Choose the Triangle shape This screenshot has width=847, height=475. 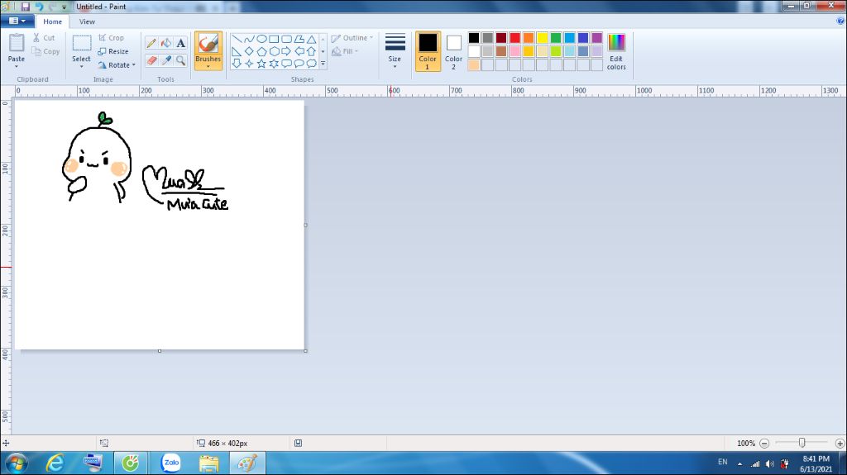tap(312, 39)
